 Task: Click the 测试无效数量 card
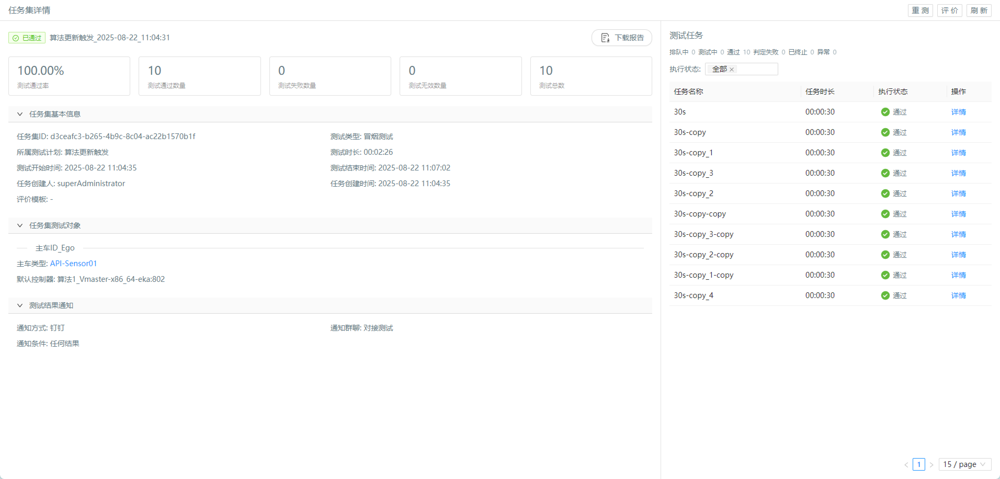461,76
